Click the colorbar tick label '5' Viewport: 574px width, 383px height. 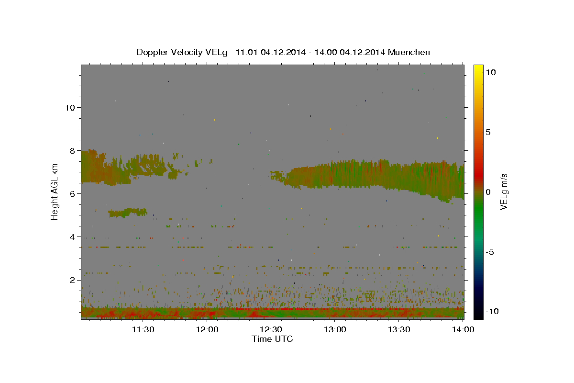pos(488,132)
